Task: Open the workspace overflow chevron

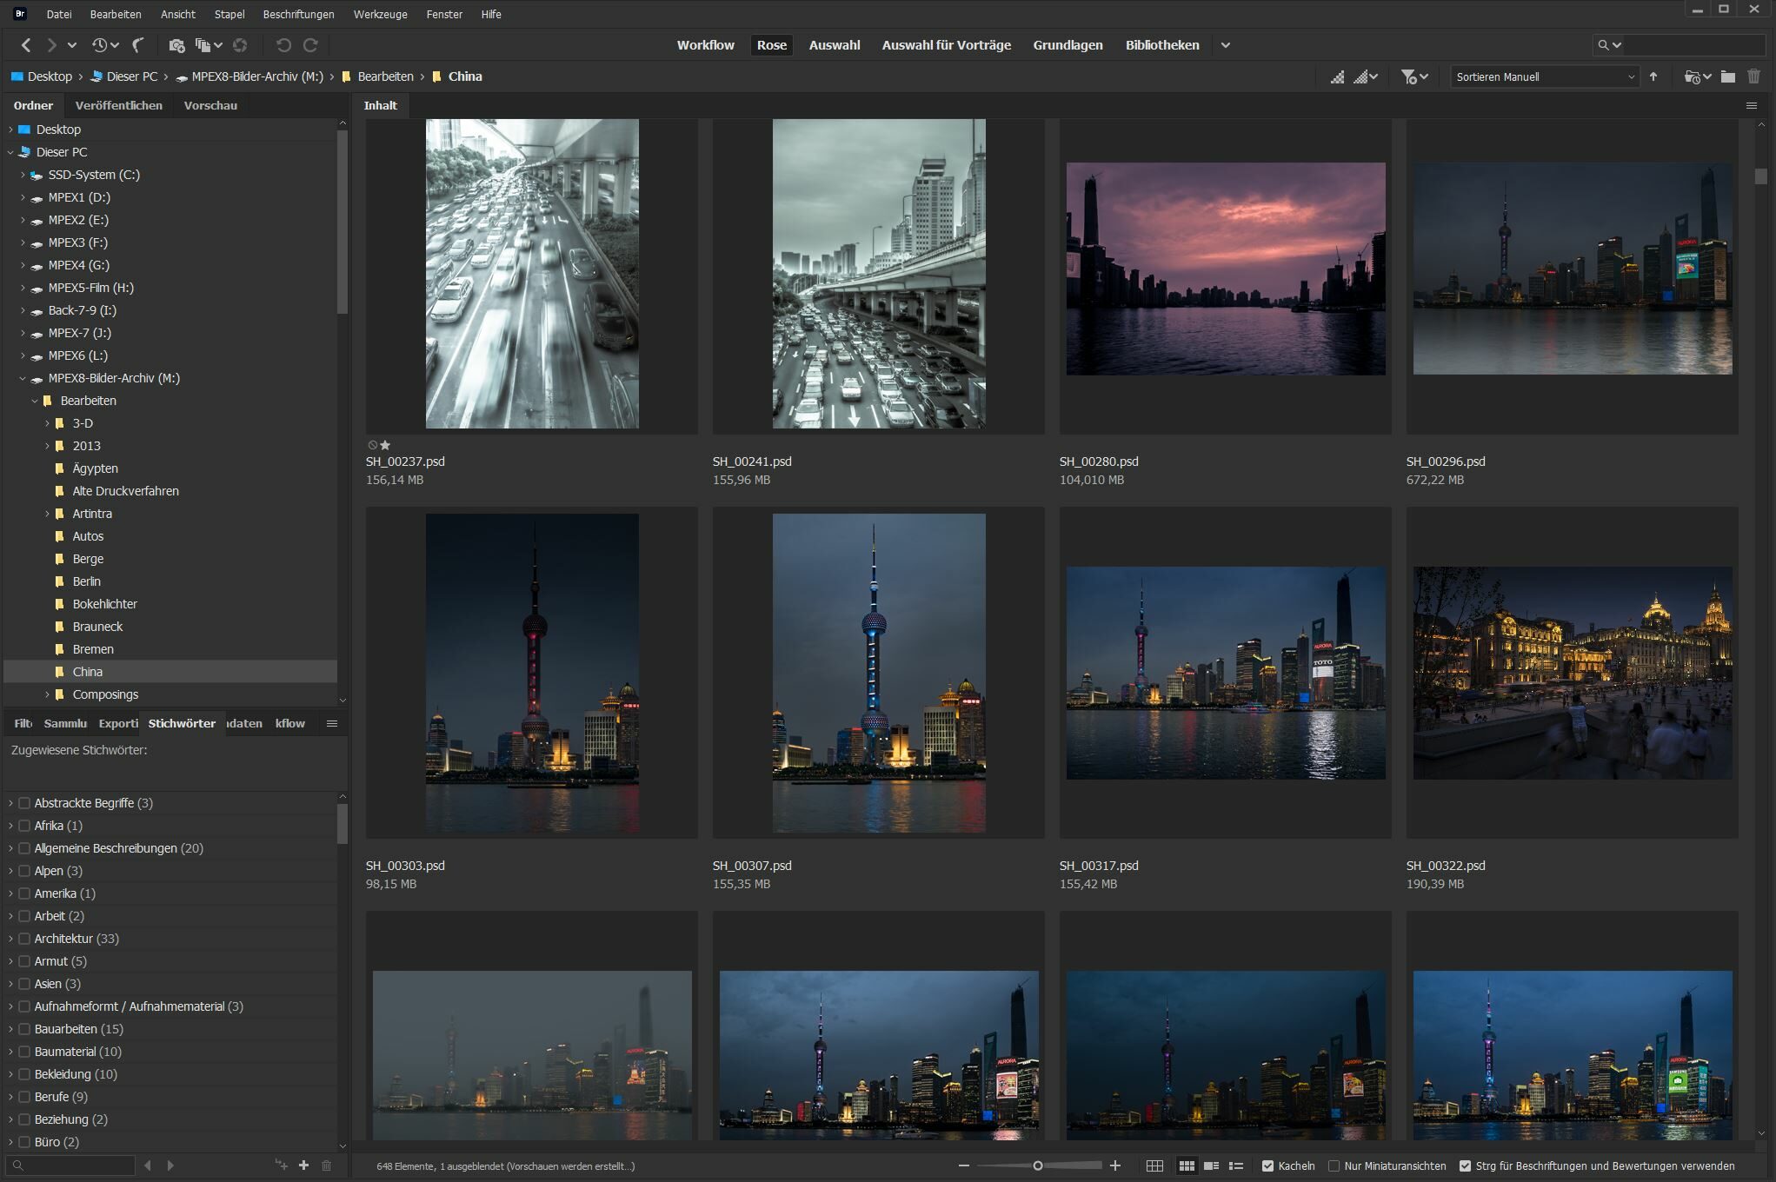Action: (1225, 45)
